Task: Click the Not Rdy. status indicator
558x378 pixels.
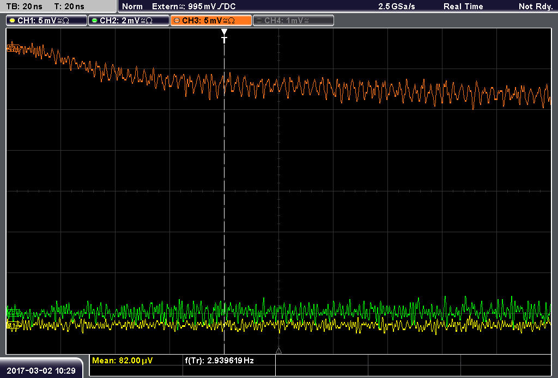Action: (x=535, y=7)
